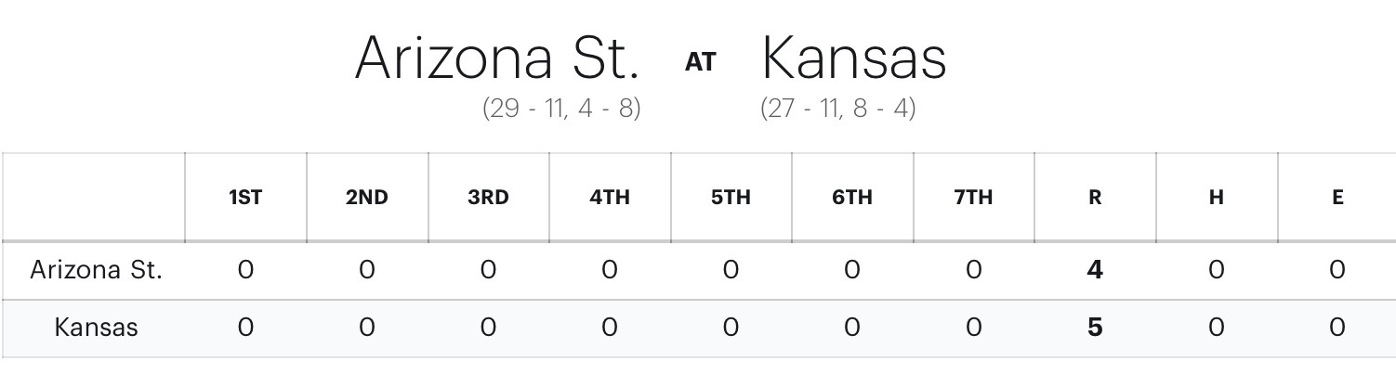Click the H hits column header
This screenshot has height=387, width=1396.
tap(1216, 197)
